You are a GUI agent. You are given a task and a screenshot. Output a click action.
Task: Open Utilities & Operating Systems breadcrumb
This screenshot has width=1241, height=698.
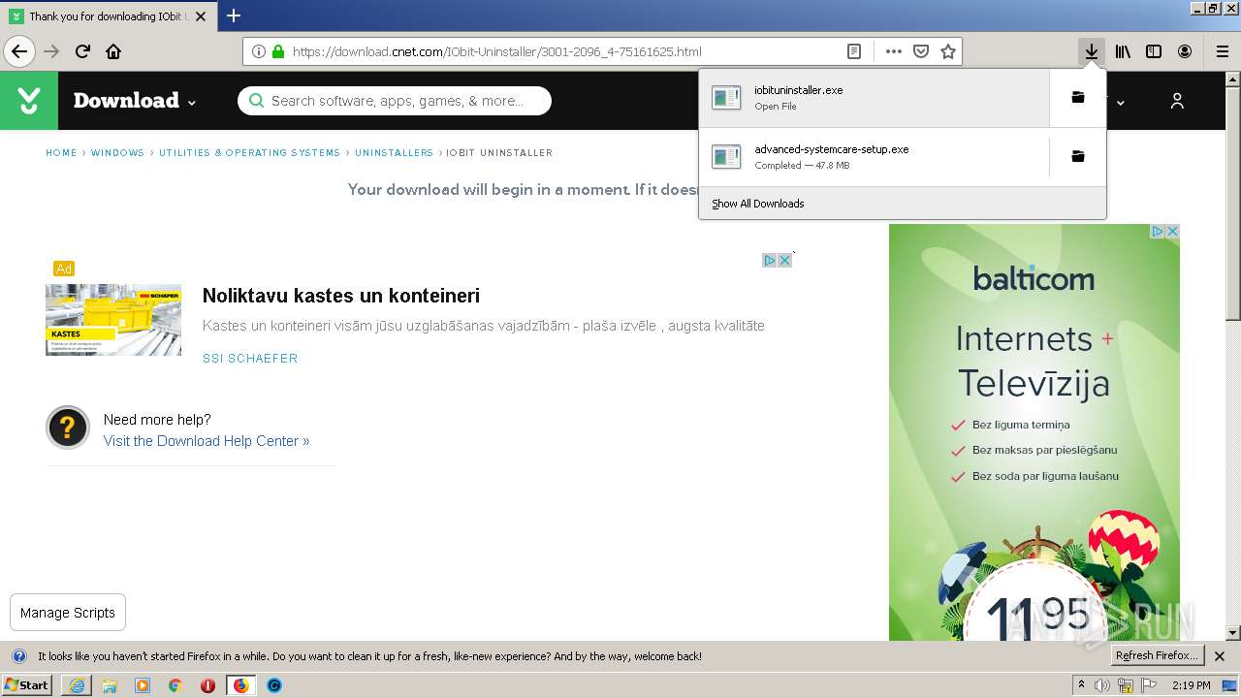pos(249,153)
